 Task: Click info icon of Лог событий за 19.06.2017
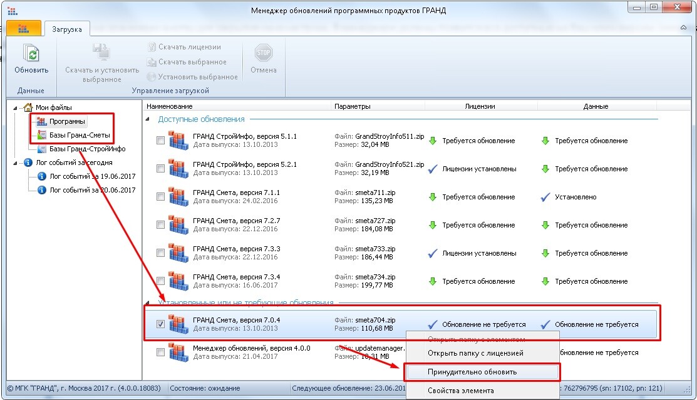pyautogui.click(x=42, y=176)
